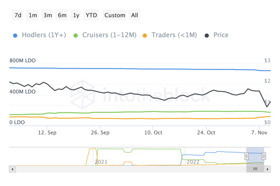Click the green Cruisers legend dot
Viewport: 280px width, 186px height.
(76, 35)
